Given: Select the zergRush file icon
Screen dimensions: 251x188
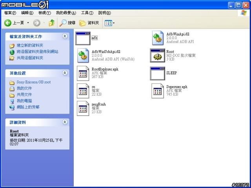Looking at the screenshot, I should tap(83, 108).
